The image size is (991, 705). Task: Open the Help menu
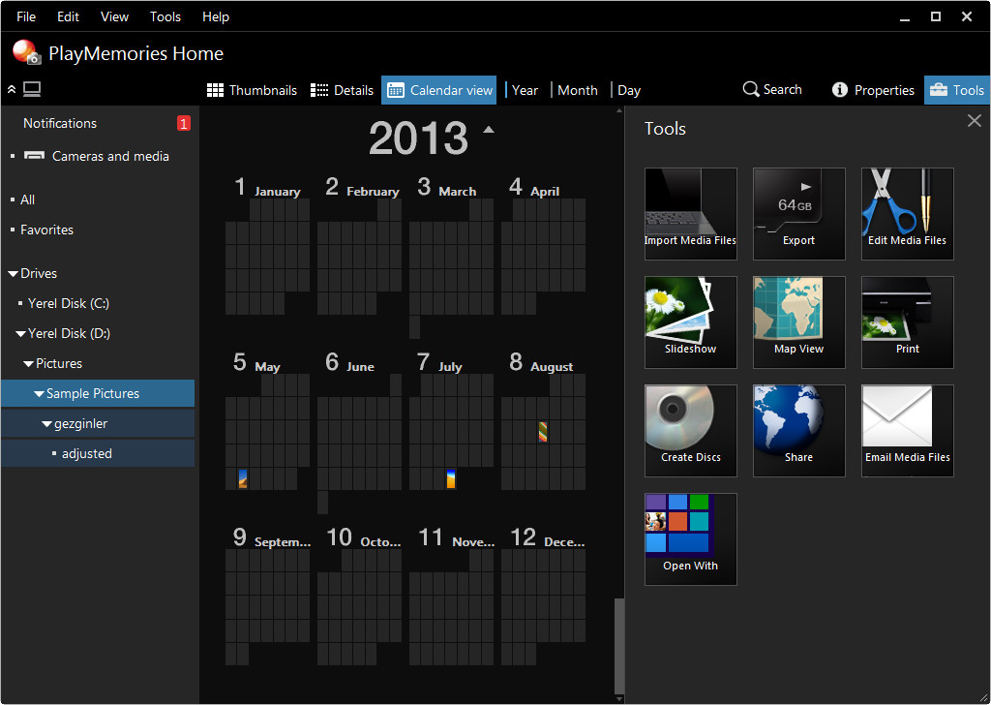point(216,17)
